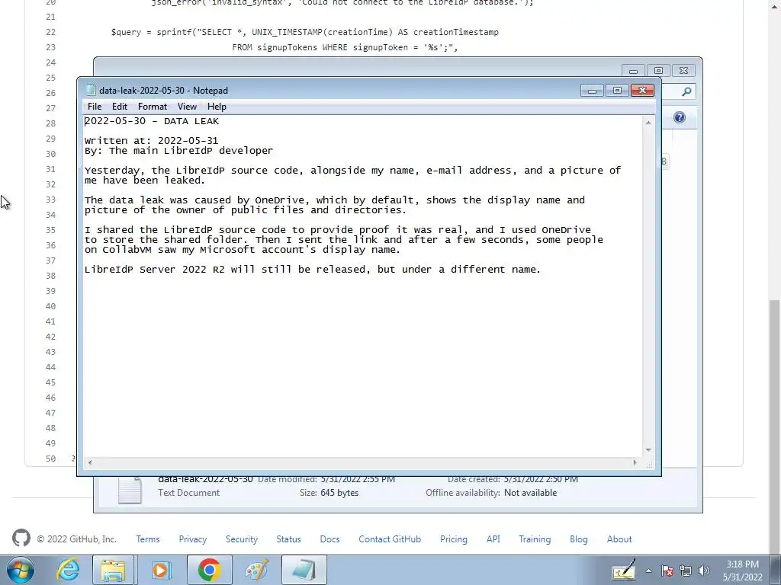This screenshot has width=781, height=585.
Task: Open the API footer link
Action: pyautogui.click(x=493, y=539)
